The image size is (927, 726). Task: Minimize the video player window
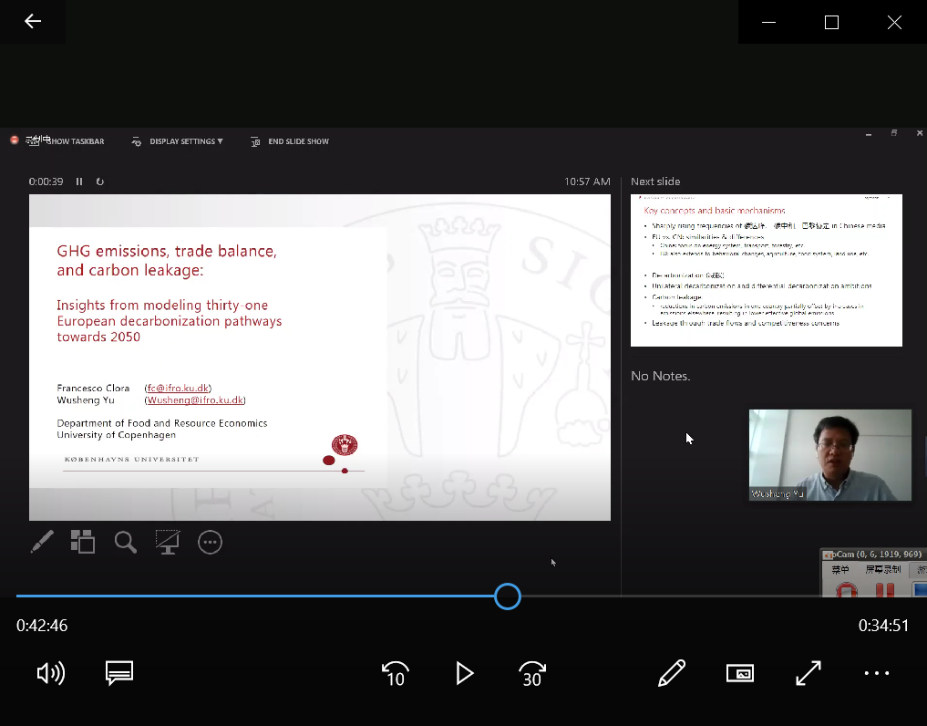pyautogui.click(x=768, y=22)
